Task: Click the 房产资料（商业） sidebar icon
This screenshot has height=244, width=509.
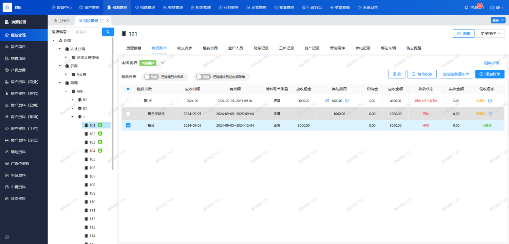Action: pos(7,82)
